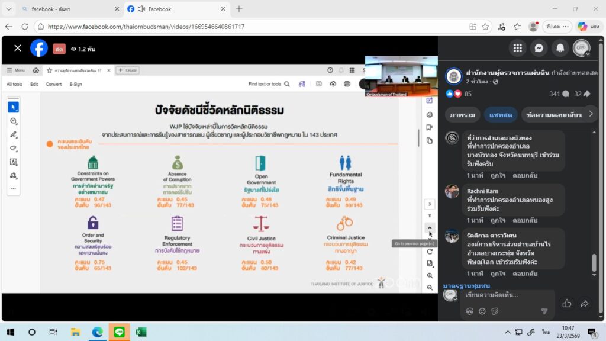Mute the Facebook tab audio speaker icon
Screen dimensions: 606x341
[141, 9]
